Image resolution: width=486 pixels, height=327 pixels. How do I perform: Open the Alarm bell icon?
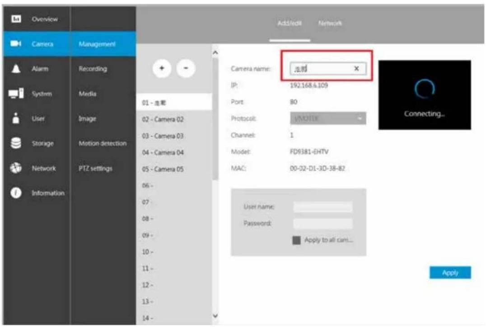click(16, 69)
